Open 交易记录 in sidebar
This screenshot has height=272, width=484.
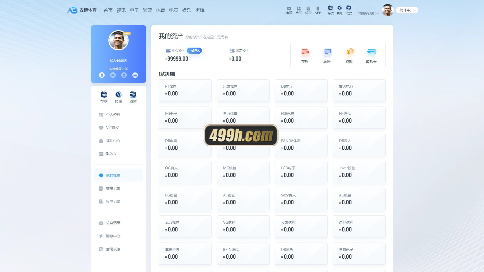pyautogui.click(x=118, y=188)
